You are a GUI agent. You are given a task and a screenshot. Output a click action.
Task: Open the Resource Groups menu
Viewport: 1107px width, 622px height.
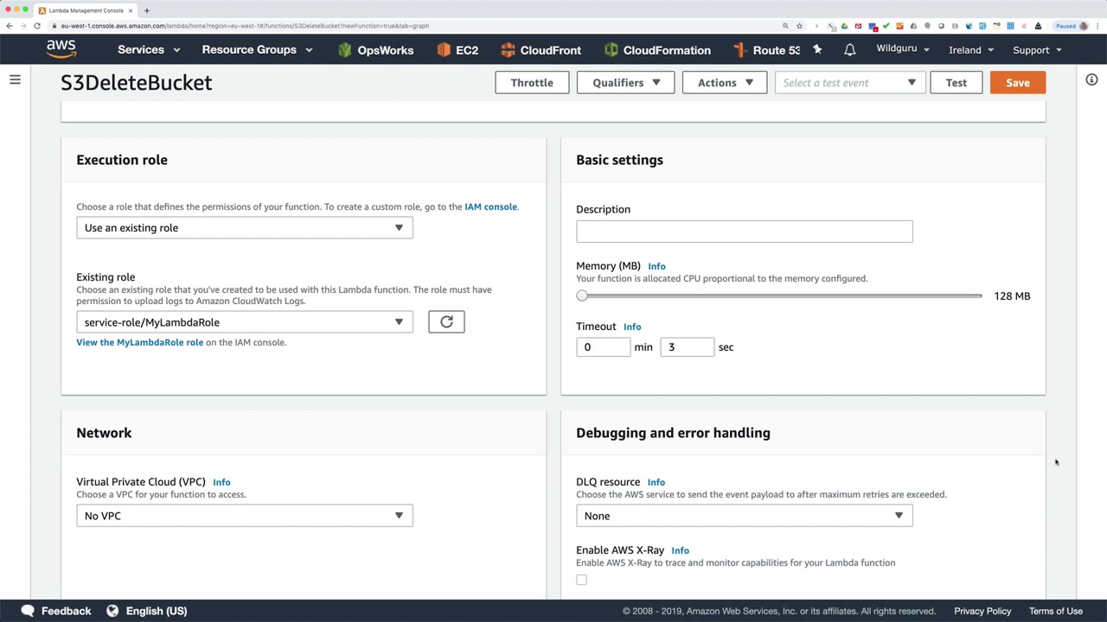click(x=257, y=50)
